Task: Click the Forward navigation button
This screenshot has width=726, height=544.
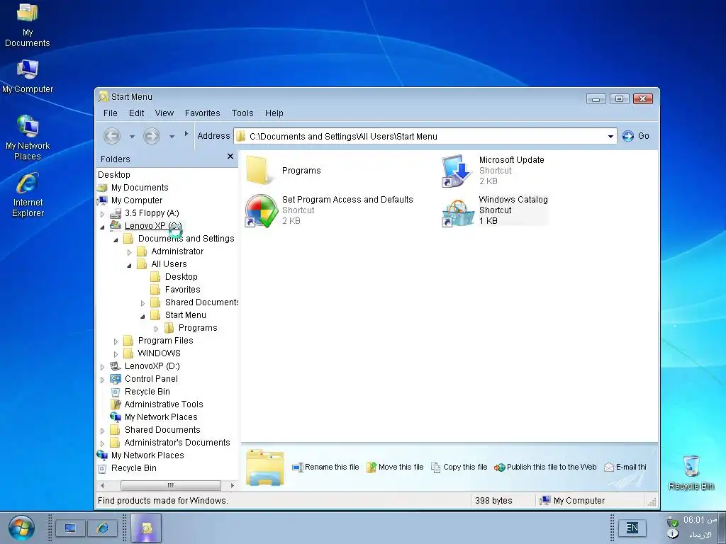Action: (x=152, y=136)
